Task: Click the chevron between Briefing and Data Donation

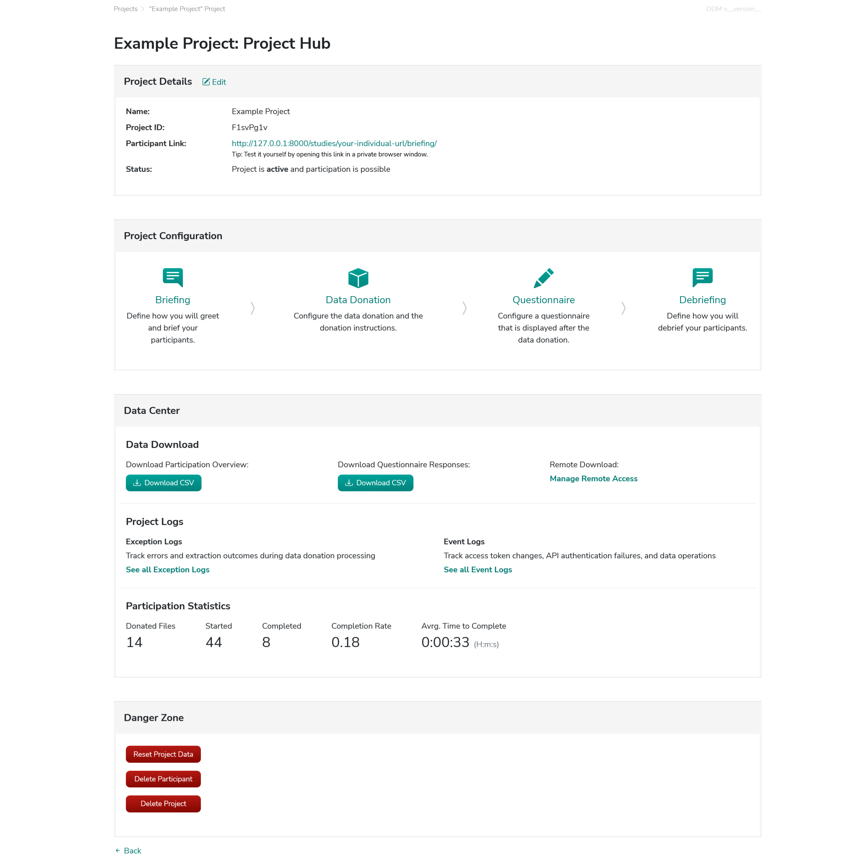Action: pyautogui.click(x=252, y=308)
